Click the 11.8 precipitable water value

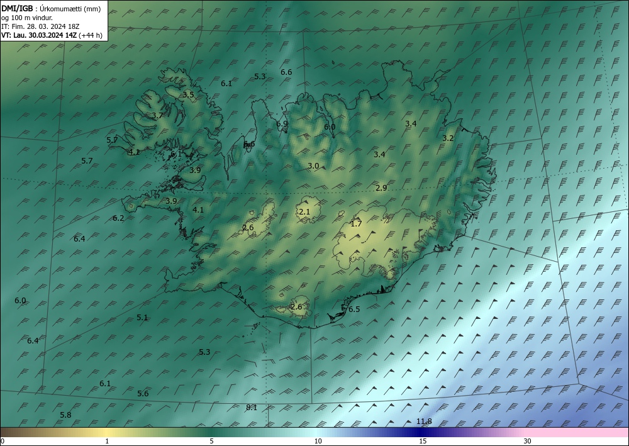click(x=424, y=421)
